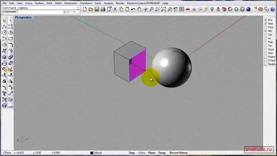This screenshot has height=156, width=277.
Task: Open the Perspective viewport title menu
Action: coord(23,17)
